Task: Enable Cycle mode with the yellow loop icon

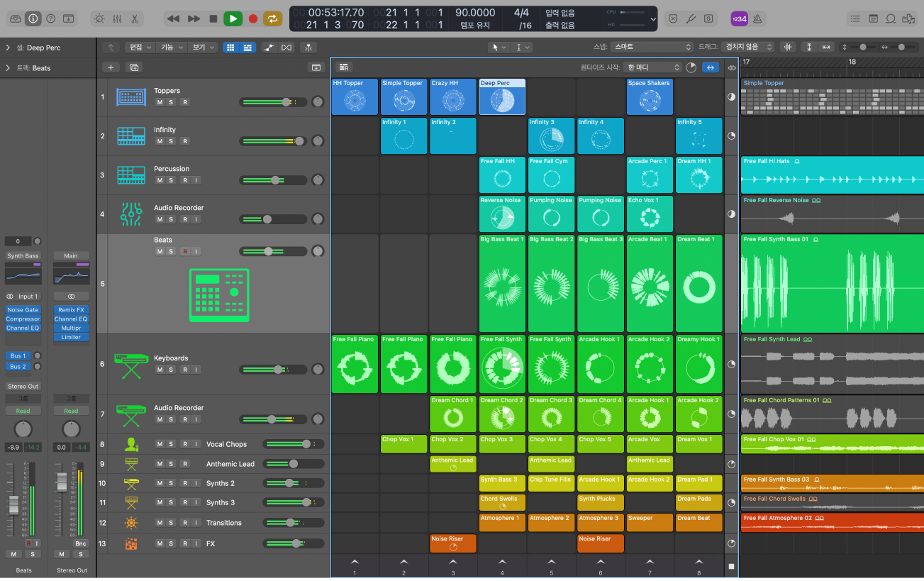Action: (273, 18)
